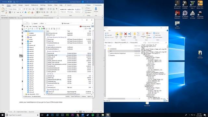Open the Comments button in Word
208x117 pixels.
point(97,5)
